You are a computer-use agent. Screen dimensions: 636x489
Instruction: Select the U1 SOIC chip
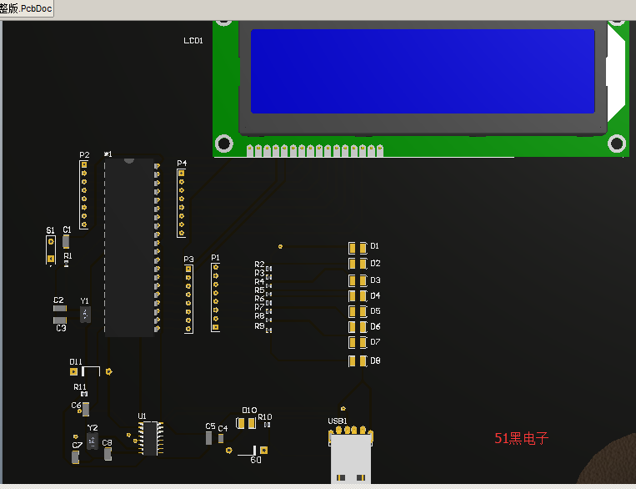pos(151,438)
